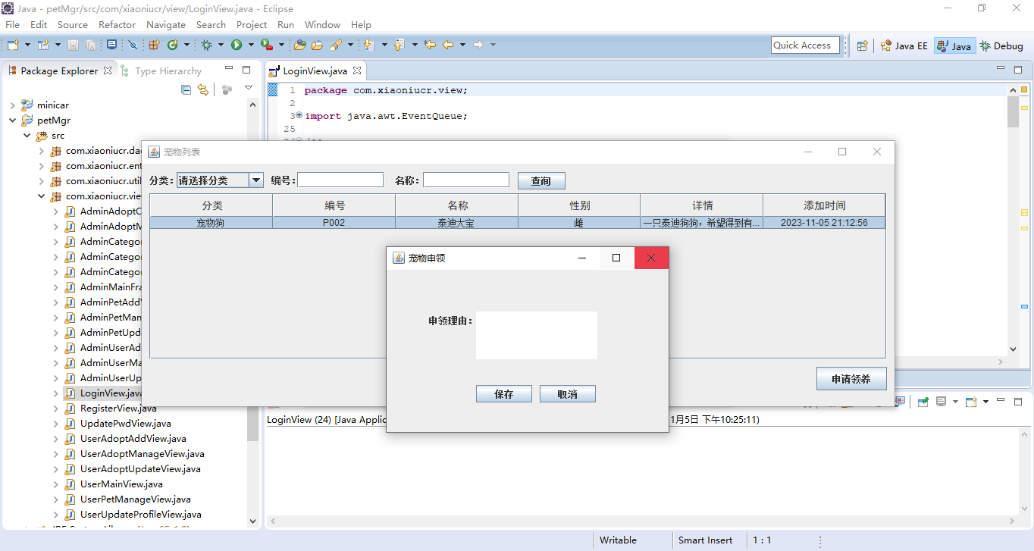The height and width of the screenshot is (551, 1034).
Task: Select UserAdoptManageView.java in Package Explorer
Action: pos(143,453)
